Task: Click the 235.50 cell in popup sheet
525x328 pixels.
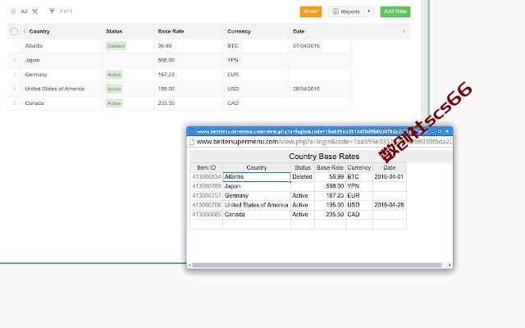Action: pyautogui.click(x=330, y=214)
